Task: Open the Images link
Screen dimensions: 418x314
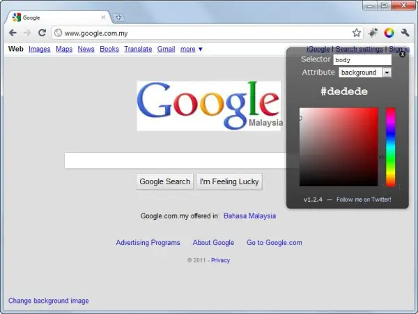Action: click(40, 49)
